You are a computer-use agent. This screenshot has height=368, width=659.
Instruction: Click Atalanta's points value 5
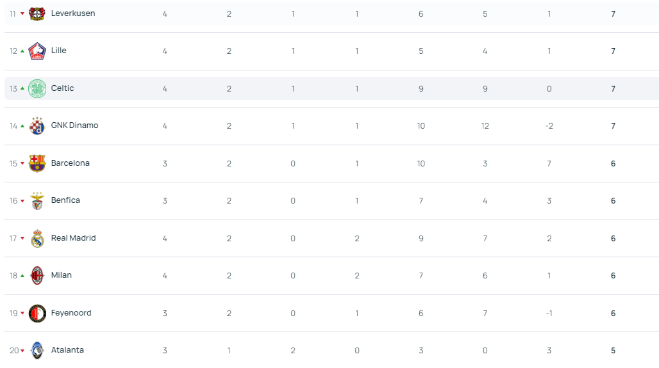(613, 350)
